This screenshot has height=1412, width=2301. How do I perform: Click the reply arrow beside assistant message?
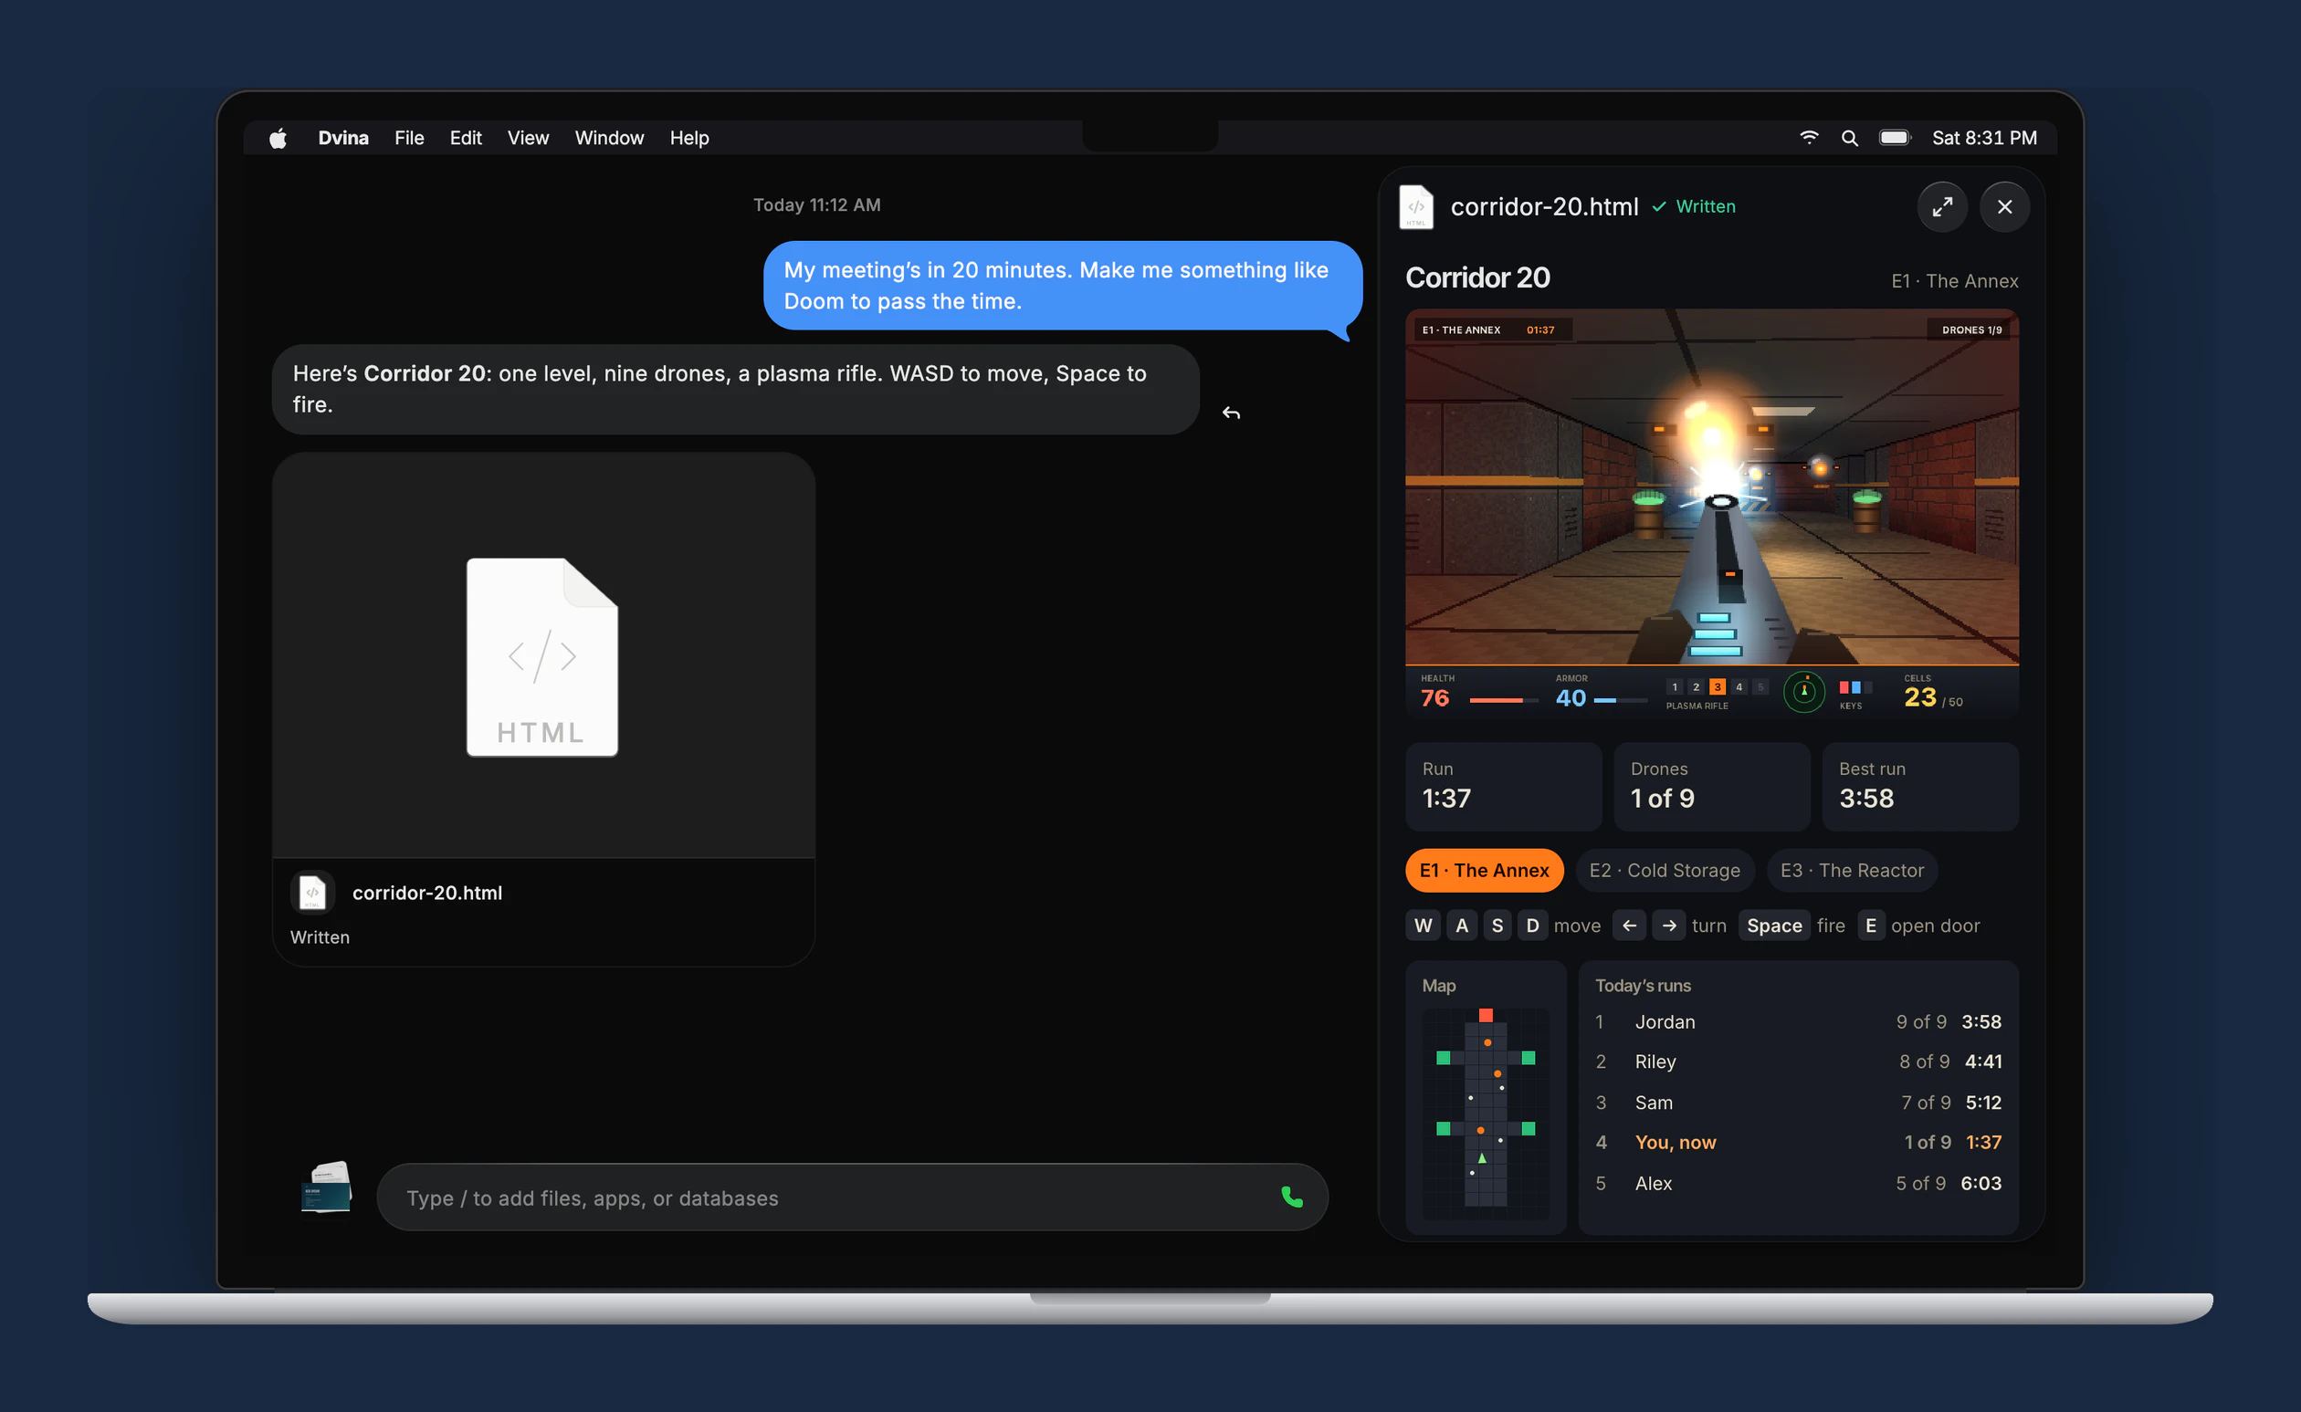[1232, 413]
